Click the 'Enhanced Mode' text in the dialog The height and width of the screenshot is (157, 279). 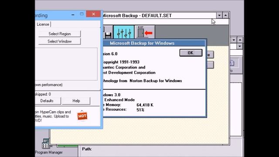pos(119,100)
